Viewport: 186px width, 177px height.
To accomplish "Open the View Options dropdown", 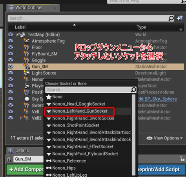I will click(164, 138).
